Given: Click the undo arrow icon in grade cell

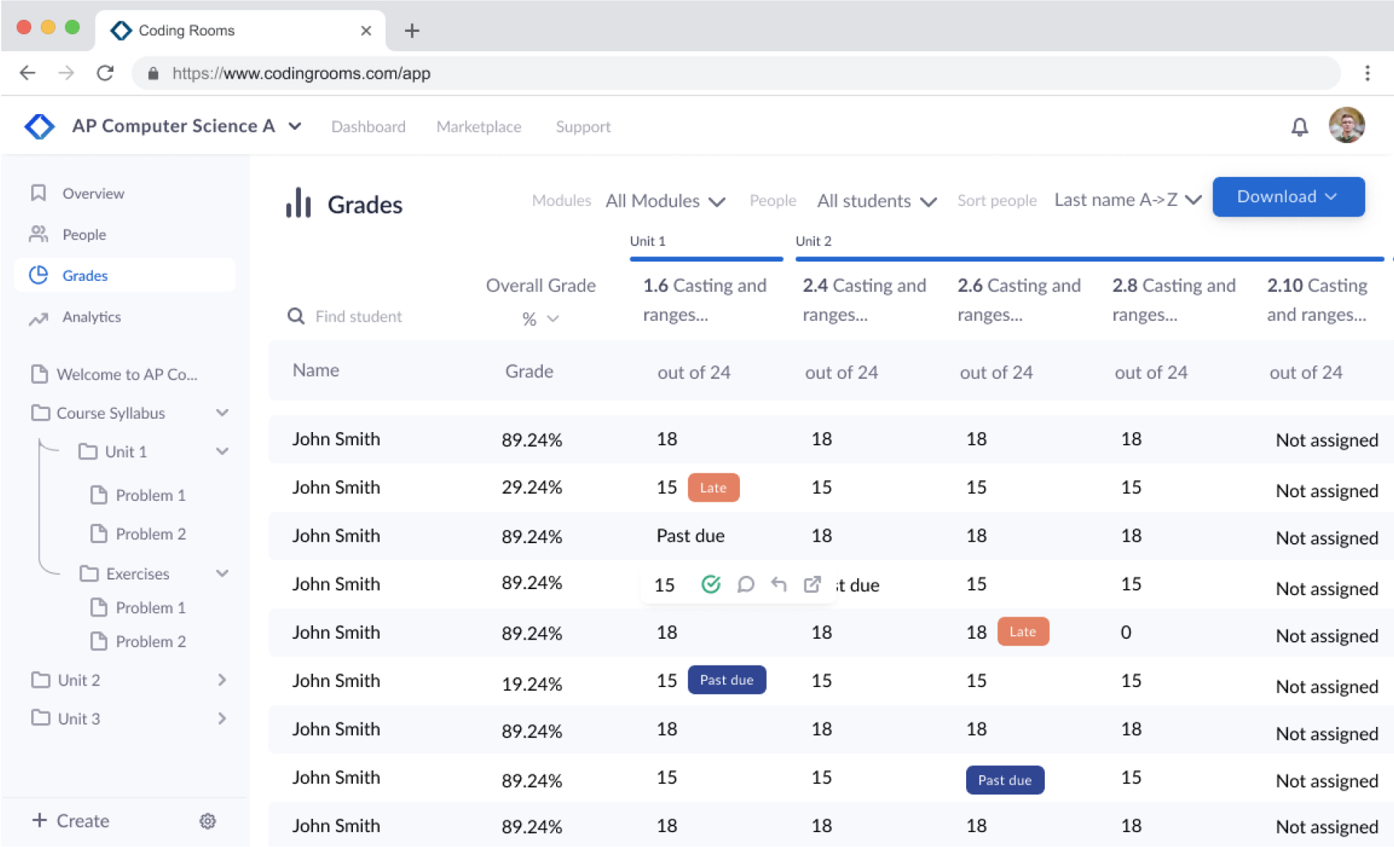Looking at the screenshot, I should 779,585.
